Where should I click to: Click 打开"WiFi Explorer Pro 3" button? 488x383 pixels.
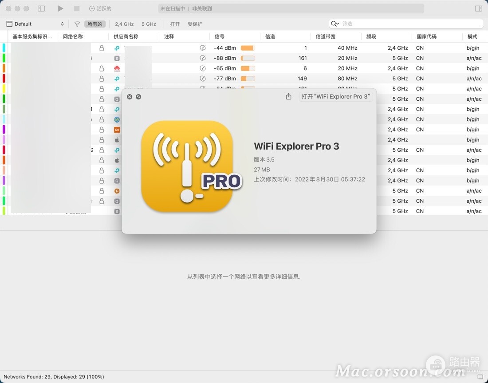click(336, 97)
